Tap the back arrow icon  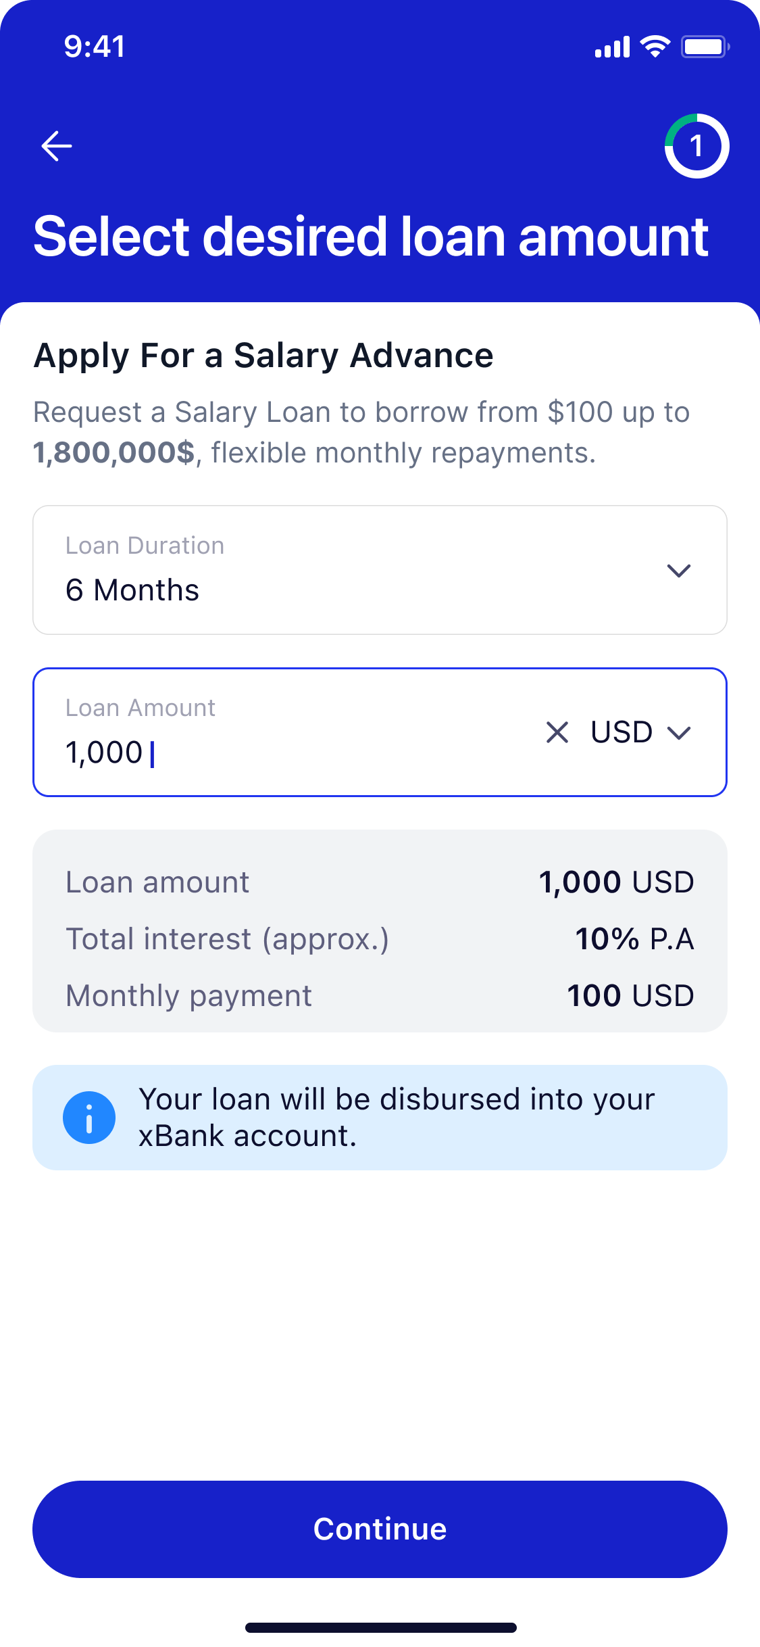point(57,146)
